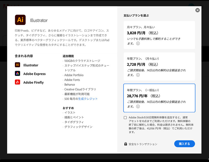
Task: Click the Adobe Express product name
Action: click(34, 74)
